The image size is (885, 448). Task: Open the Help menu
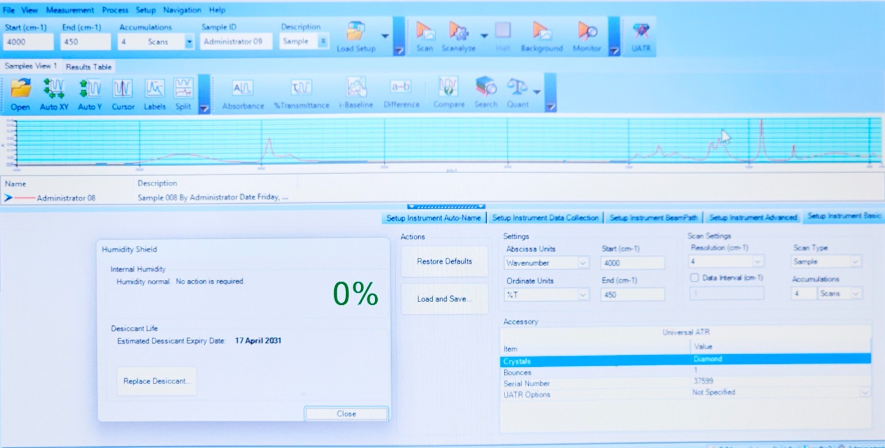coord(217,10)
